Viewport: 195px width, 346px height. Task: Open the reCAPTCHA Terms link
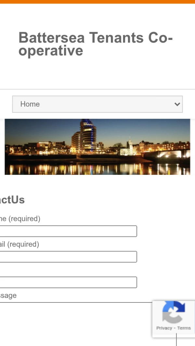click(x=184, y=328)
